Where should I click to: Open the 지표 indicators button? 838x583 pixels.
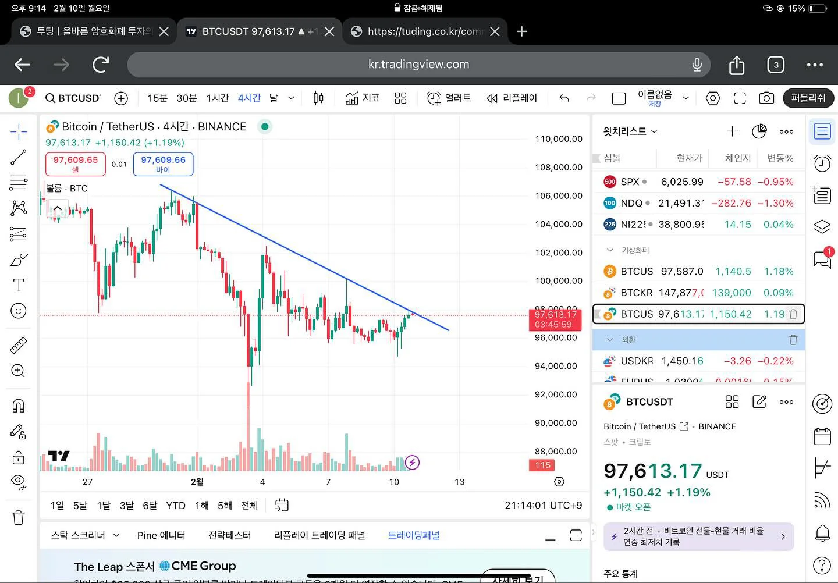[362, 98]
